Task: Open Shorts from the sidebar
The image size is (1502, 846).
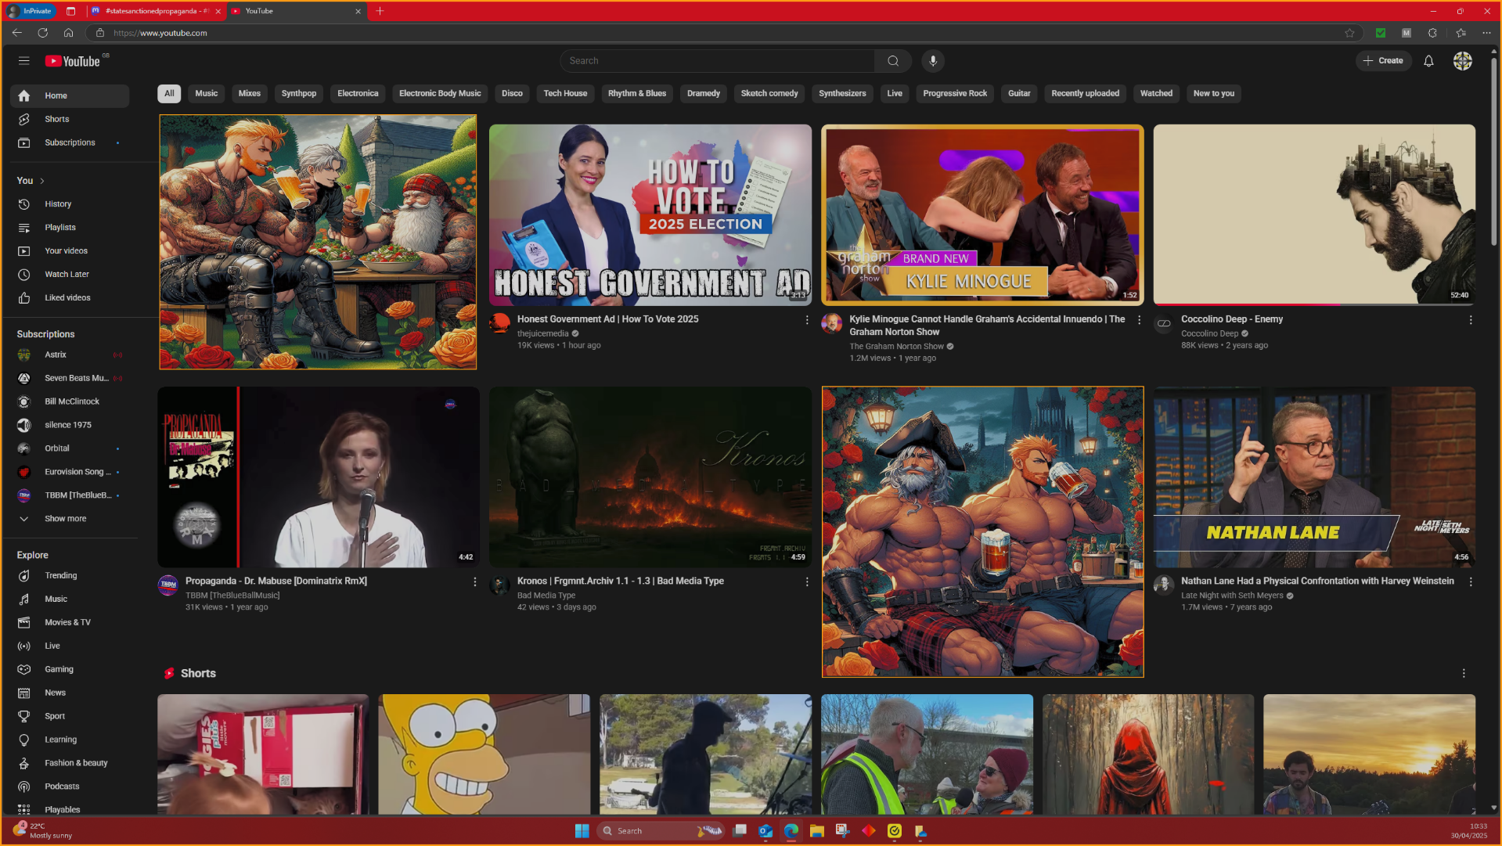Action: click(x=70, y=119)
